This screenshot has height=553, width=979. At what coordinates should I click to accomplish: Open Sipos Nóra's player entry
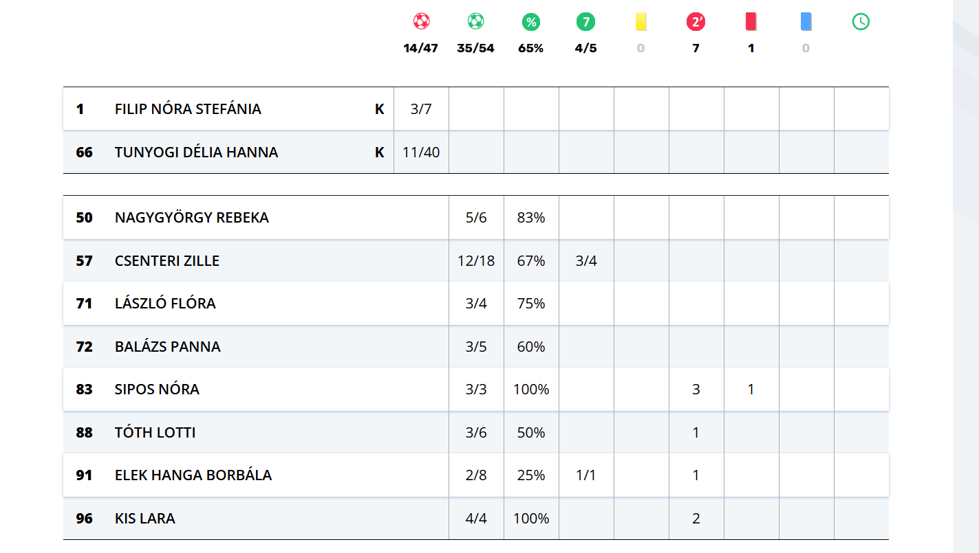(x=157, y=390)
